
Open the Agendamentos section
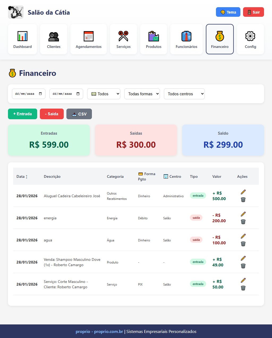[x=88, y=39]
